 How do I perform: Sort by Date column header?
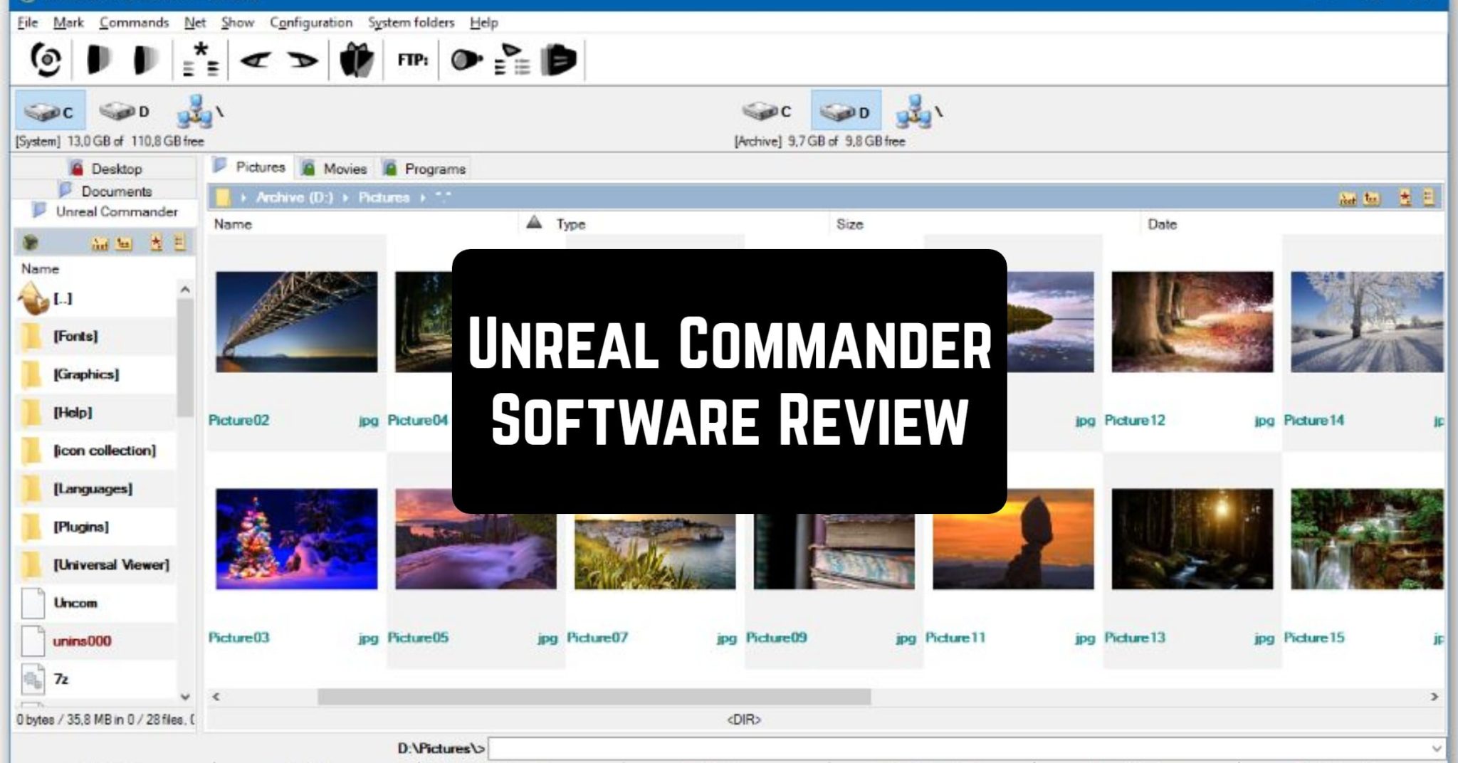[1293, 224]
